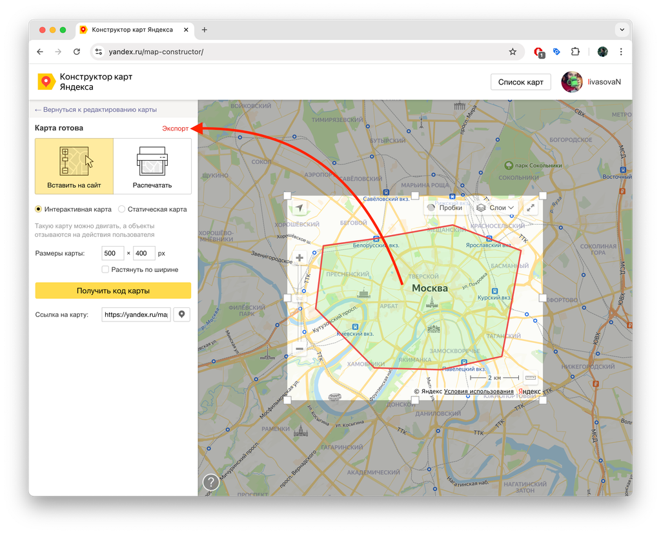Select the Вставить на сайт option
This screenshot has height=534, width=661.
click(x=74, y=166)
